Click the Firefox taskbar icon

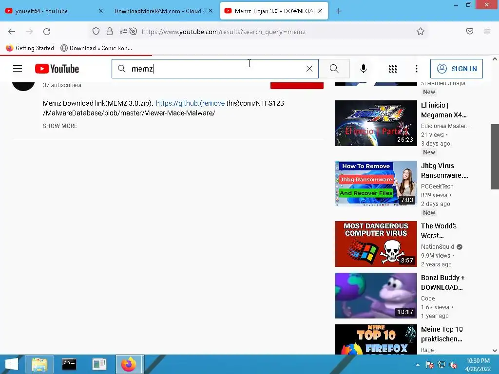(x=129, y=364)
